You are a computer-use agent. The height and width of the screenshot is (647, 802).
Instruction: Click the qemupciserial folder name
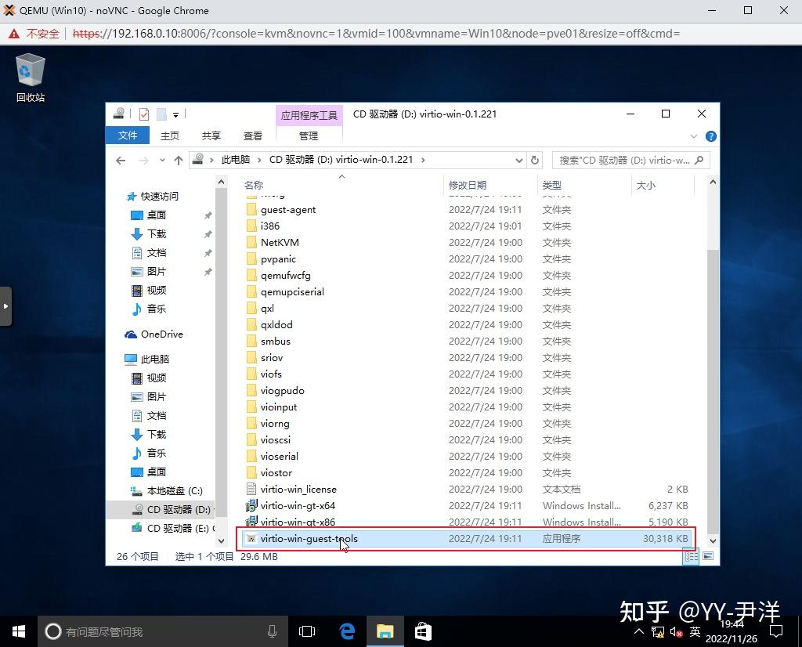[292, 292]
